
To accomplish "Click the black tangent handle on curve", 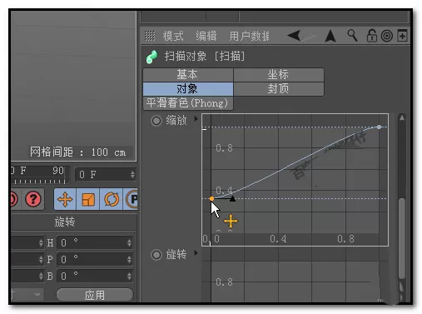I will [232, 198].
